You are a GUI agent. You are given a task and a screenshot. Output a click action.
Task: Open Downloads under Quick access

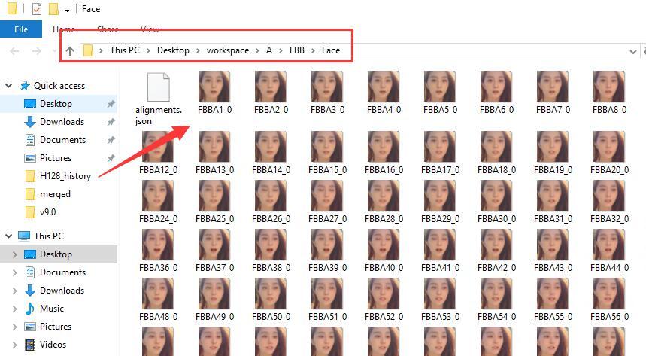coord(62,122)
